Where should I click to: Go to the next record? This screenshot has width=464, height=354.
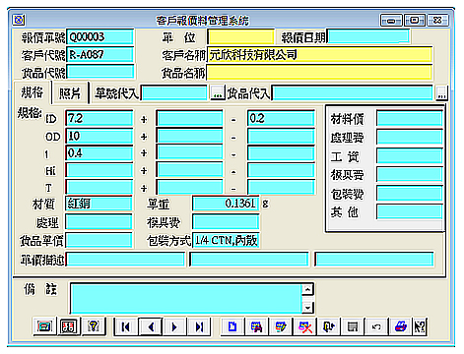pyautogui.click(x=175, y=326)
